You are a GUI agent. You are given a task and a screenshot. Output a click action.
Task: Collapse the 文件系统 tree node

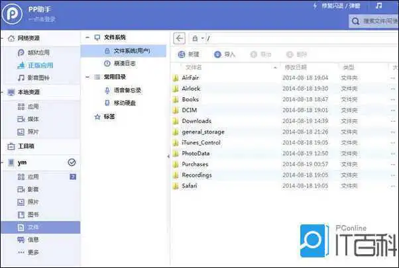87,37
